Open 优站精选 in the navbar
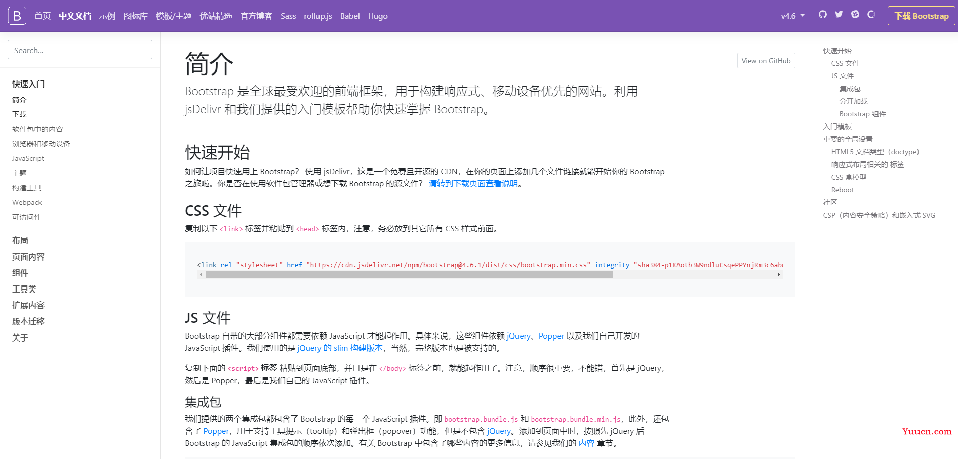 click(216, 16)
